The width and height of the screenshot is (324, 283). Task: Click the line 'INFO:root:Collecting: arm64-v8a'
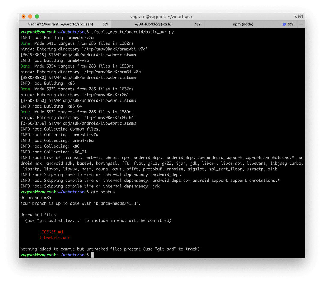tap(57, 141)
